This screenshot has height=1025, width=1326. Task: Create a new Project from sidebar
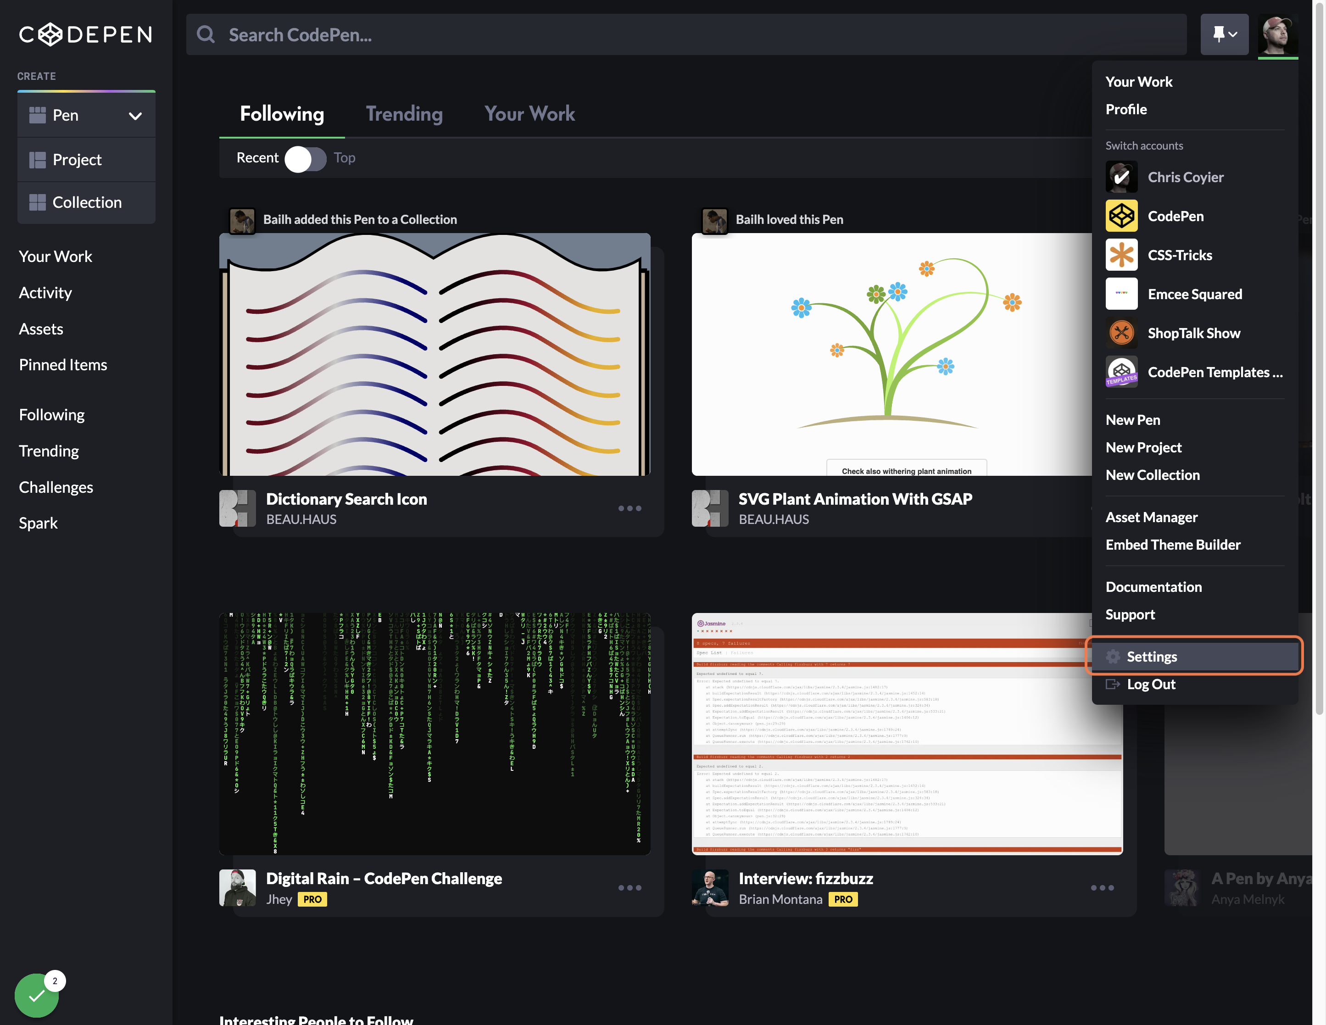click(x=86, y=160)
